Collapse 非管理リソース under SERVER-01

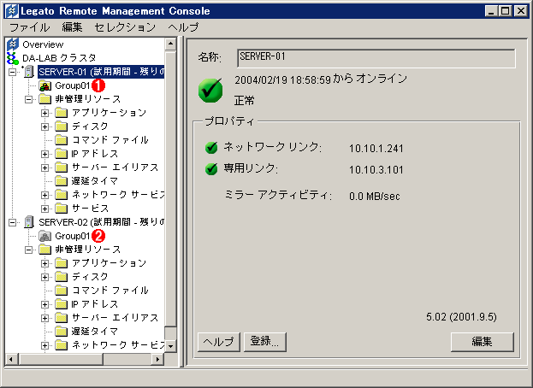tap(29, 99)
